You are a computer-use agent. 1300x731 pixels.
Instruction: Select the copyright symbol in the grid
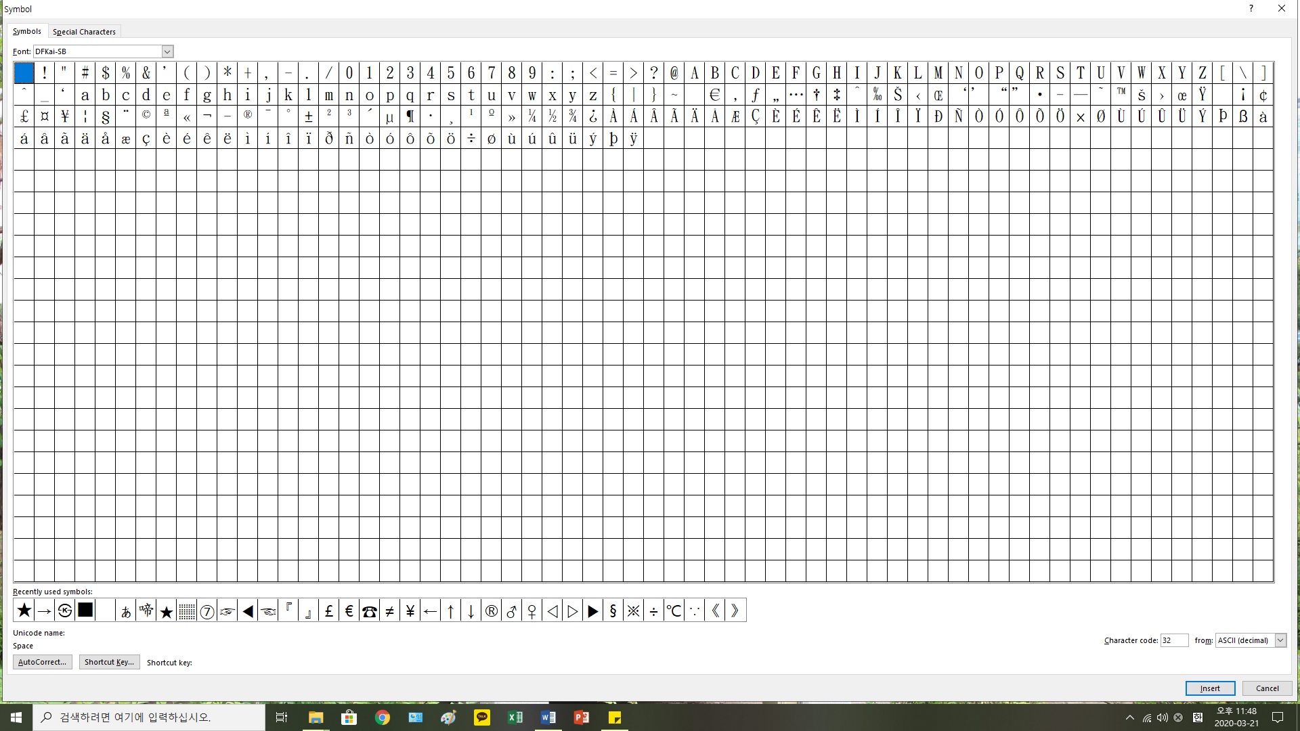pyautogui.click(x=146, y=116)
